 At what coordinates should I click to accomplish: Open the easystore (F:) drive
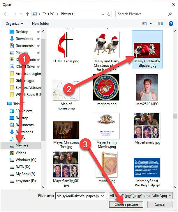[26, 181]
